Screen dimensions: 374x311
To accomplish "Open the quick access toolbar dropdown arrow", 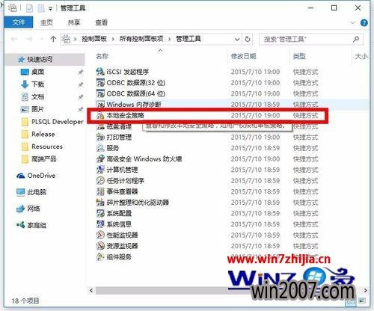I will (50, 9).
